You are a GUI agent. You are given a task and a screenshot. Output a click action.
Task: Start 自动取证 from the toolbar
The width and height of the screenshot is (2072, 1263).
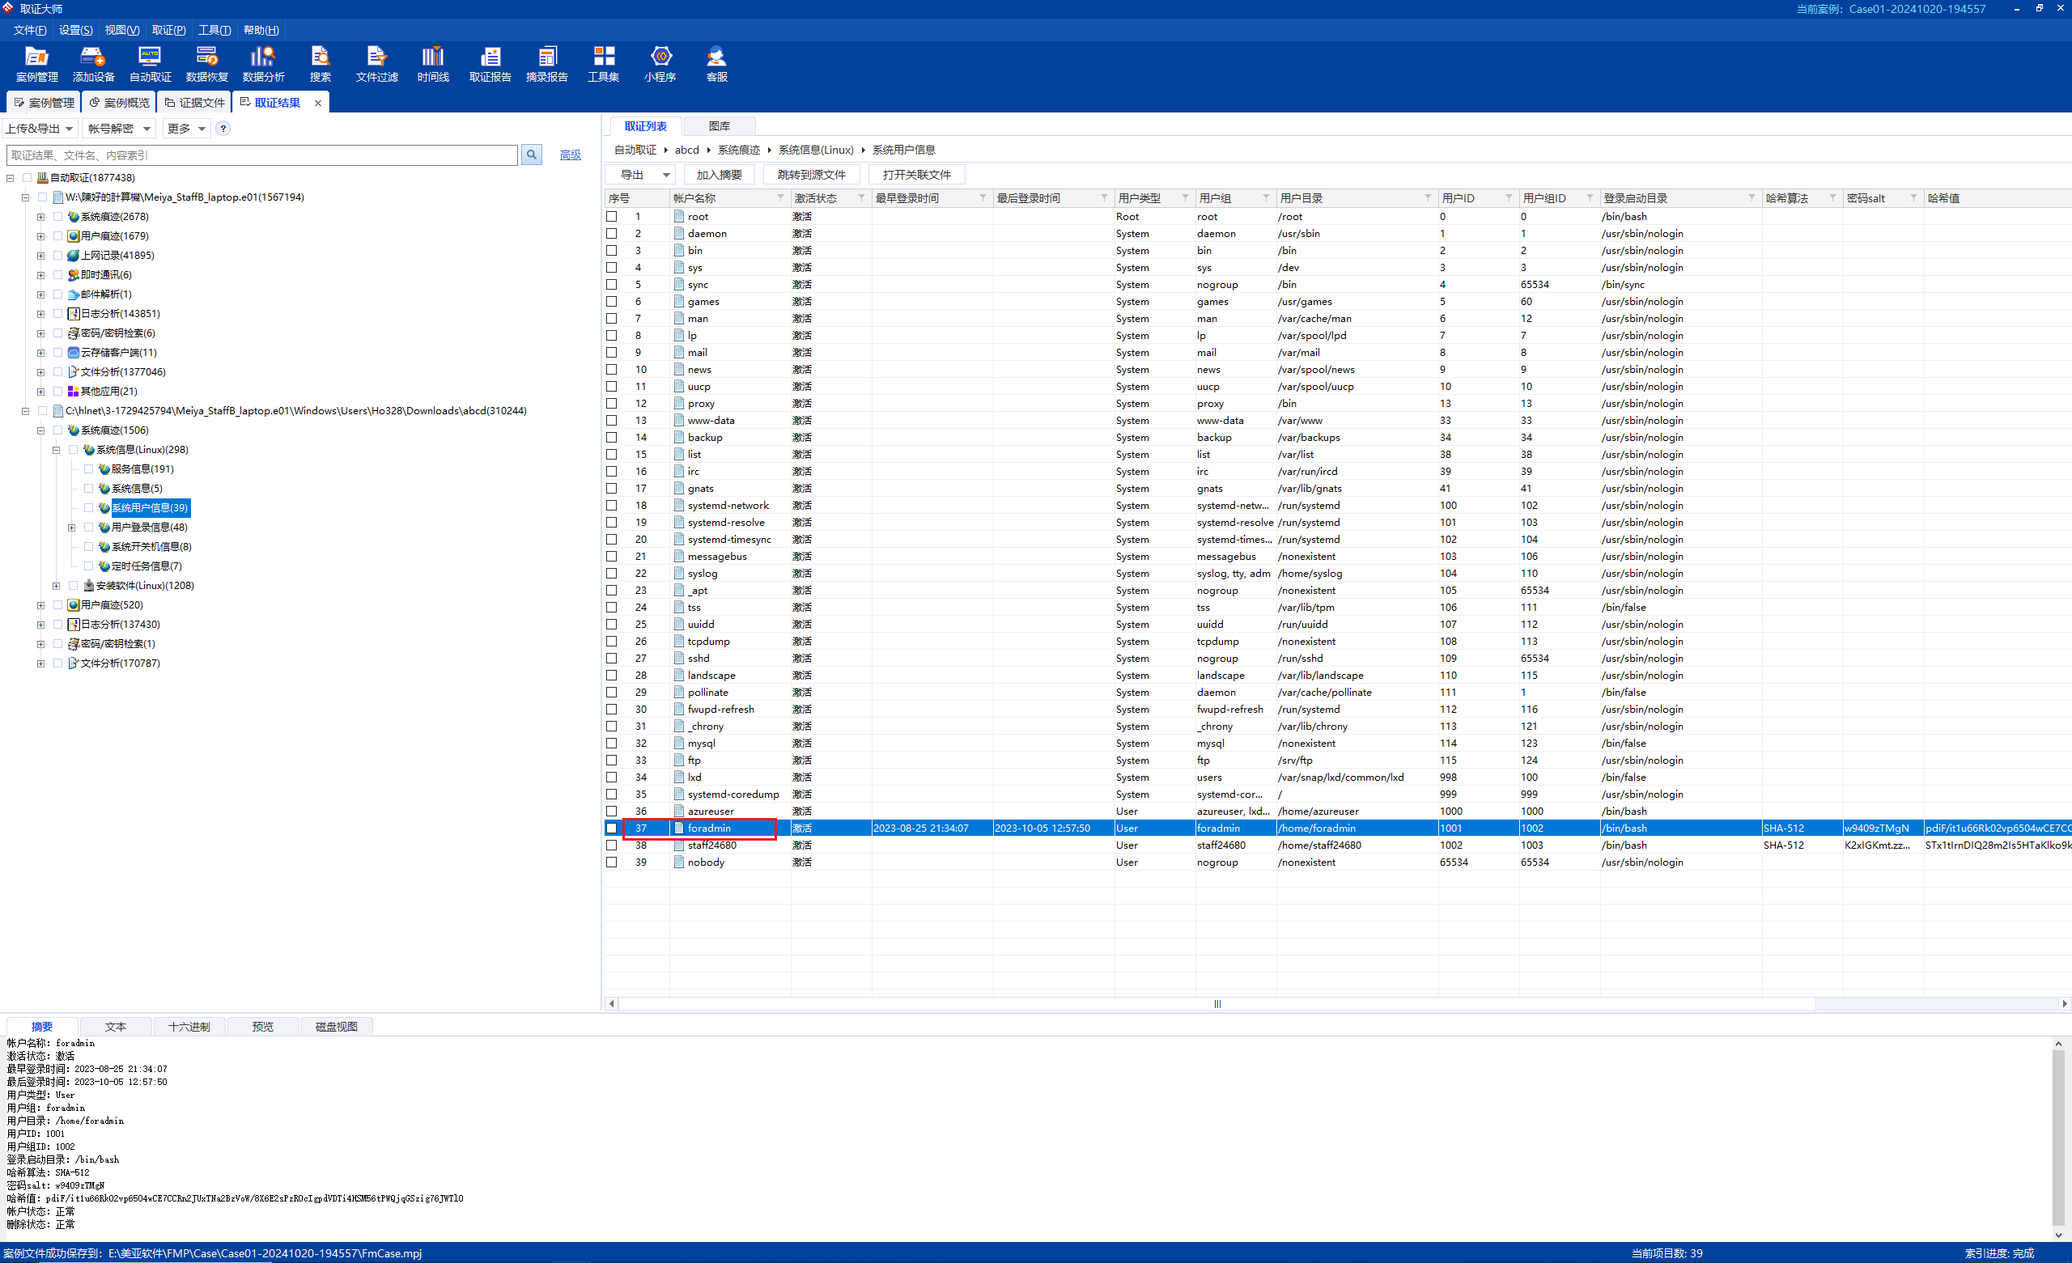click(x=150, y=65)
